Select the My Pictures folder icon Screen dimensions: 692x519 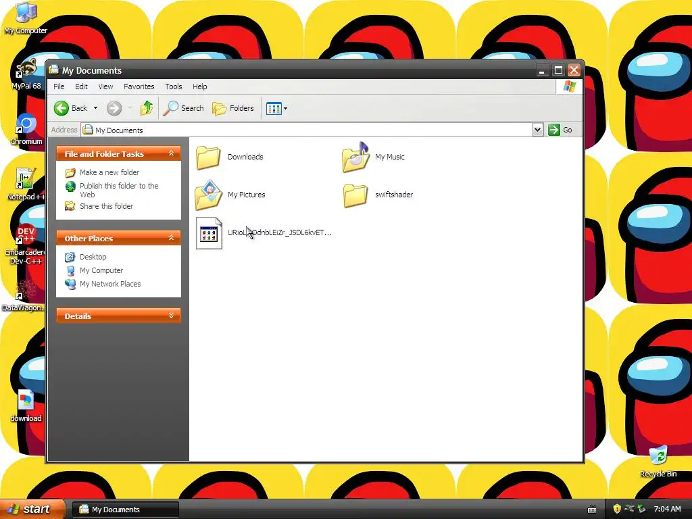208,195
